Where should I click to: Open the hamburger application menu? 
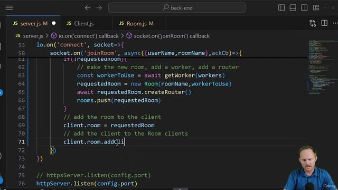(9, 8)
